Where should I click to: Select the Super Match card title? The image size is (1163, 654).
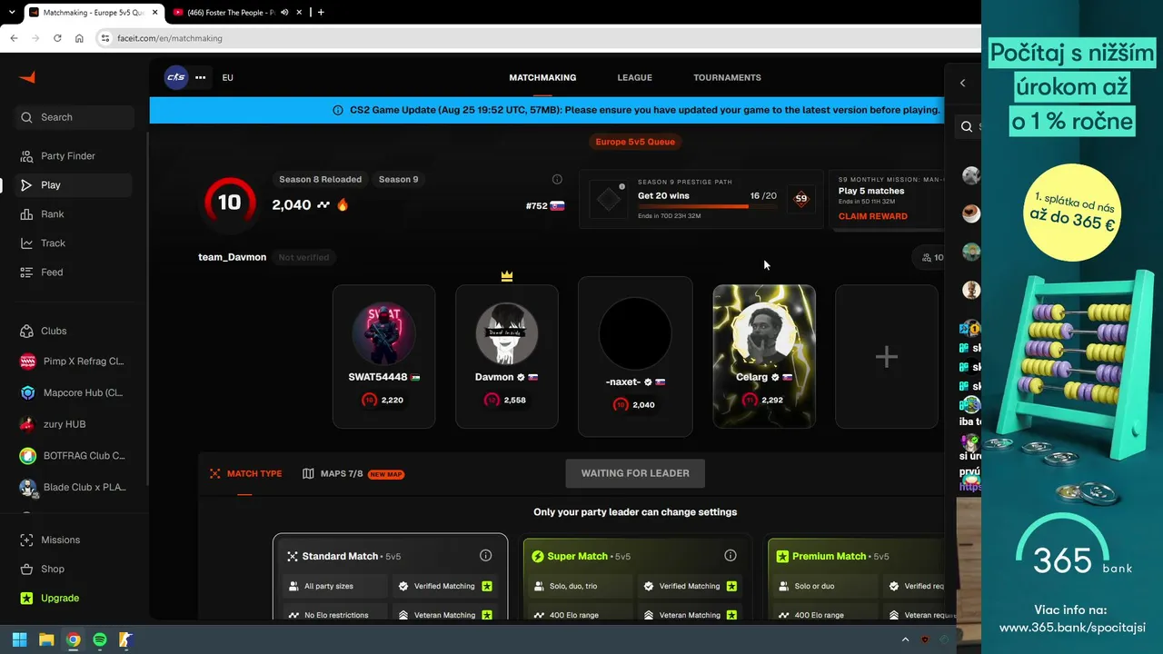pyautogui.click(x=577, y=556)
